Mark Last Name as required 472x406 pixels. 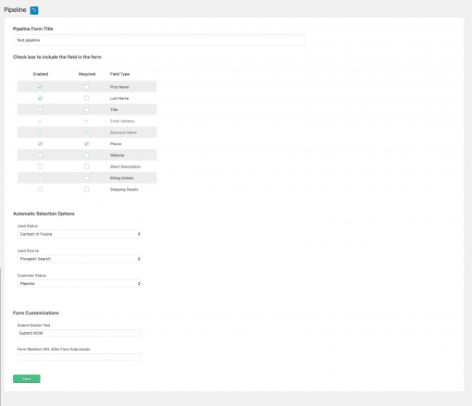(x=87, y=98)
